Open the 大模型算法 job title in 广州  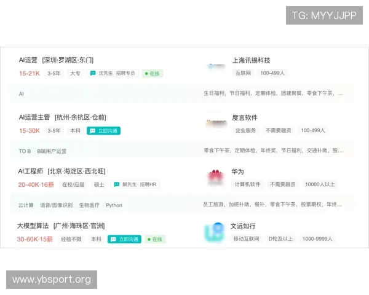pos(33,226)
